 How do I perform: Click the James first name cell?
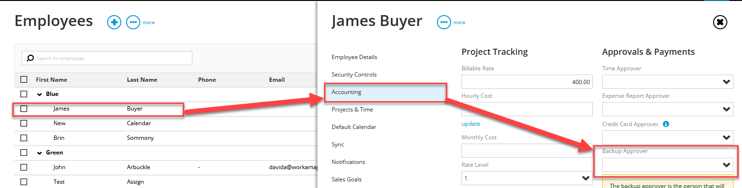click(62, 109)
